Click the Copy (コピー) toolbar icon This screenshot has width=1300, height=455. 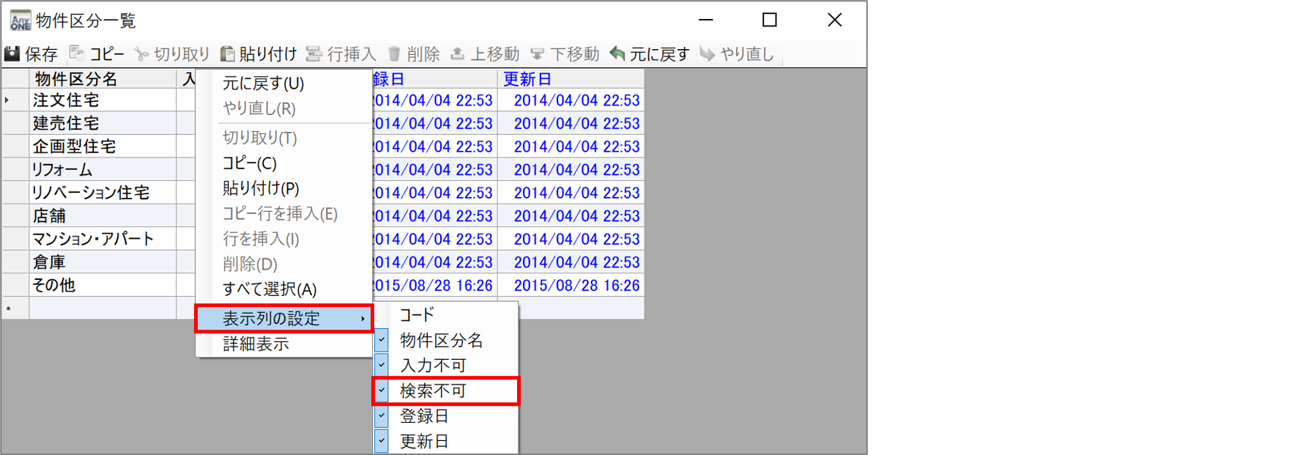point(77,53)
